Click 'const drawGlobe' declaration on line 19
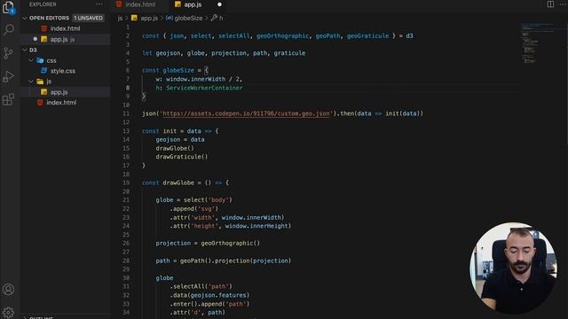The height and width of the screenshot is (319, 568). coord(168,183)
